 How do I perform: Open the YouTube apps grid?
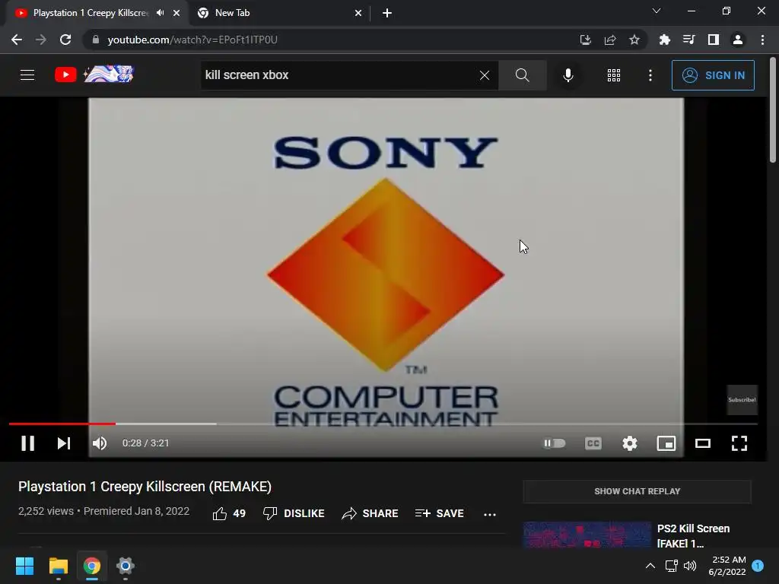[614, 75]
